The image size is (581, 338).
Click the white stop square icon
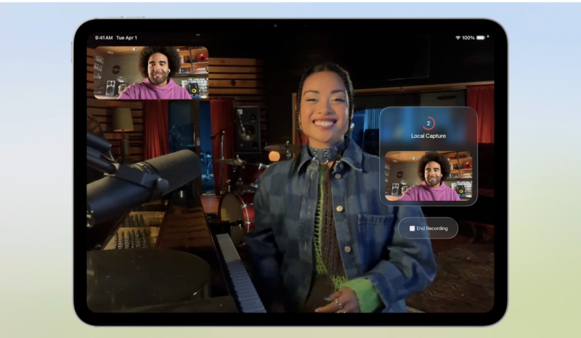(412, 228)
